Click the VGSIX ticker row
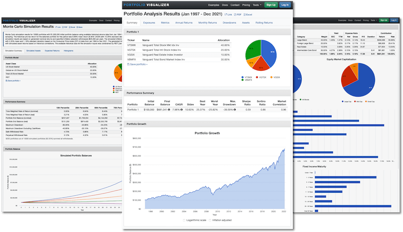This screenshot has width=403, height=232. pyautogui.click(x=179, y=55)
